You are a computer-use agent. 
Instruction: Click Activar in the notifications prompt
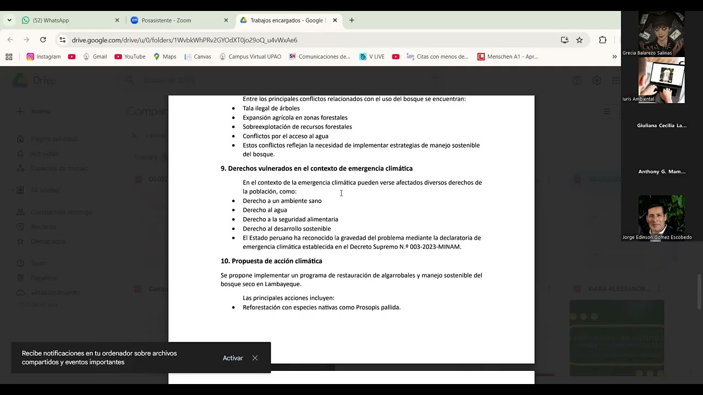[233, 358]
